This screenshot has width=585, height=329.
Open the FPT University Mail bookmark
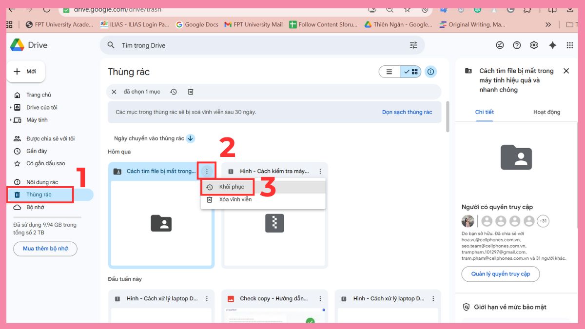coord(253,24)
